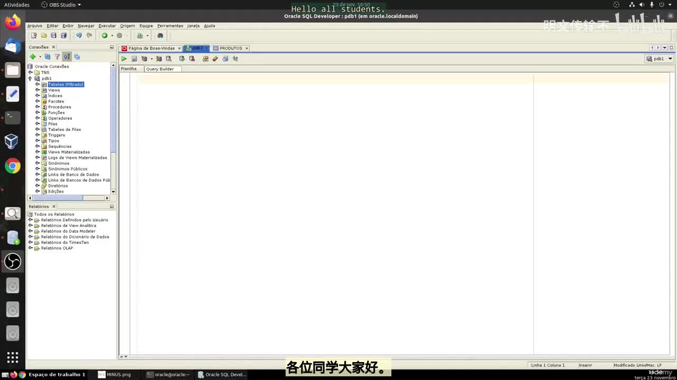Click the Undo arrow in main toolbar
This screenshot has height=380, width=677.
click(x=79, y=35)
